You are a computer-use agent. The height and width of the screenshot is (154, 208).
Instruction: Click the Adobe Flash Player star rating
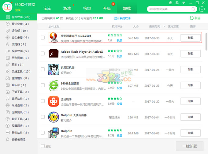click(115, 51)
